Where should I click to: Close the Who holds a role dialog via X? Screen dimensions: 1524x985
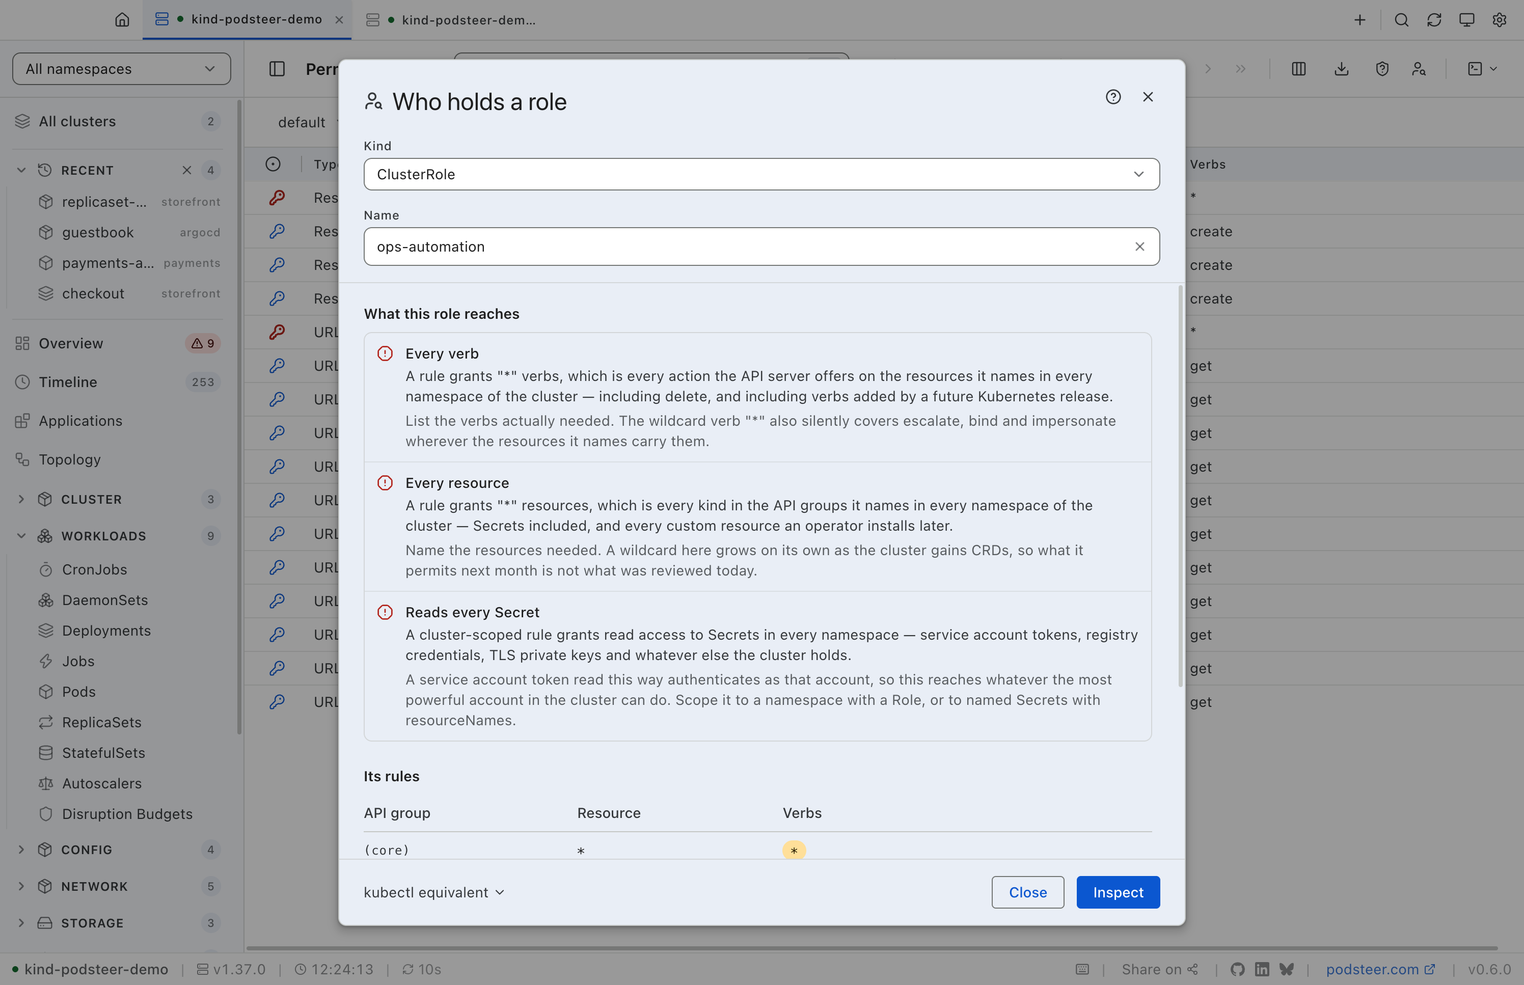(x=1148, y=97)
